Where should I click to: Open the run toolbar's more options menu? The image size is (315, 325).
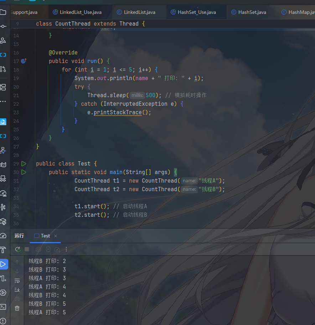click(66, 249)
